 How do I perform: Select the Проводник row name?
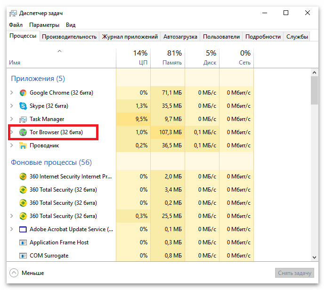44,145
